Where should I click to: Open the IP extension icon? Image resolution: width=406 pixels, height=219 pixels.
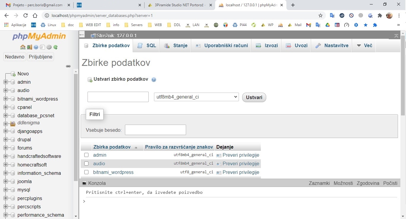(342, 16)
